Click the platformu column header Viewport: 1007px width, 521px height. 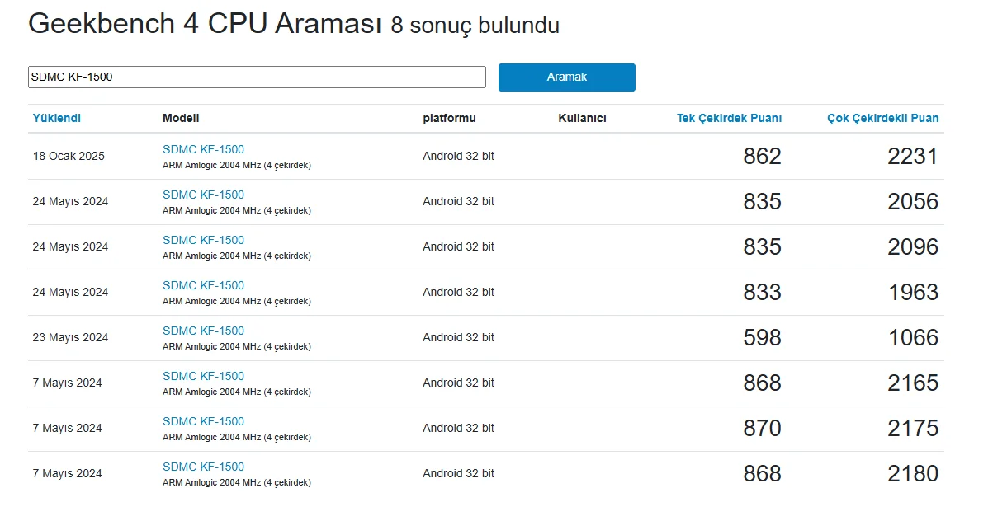click(449, 118)
